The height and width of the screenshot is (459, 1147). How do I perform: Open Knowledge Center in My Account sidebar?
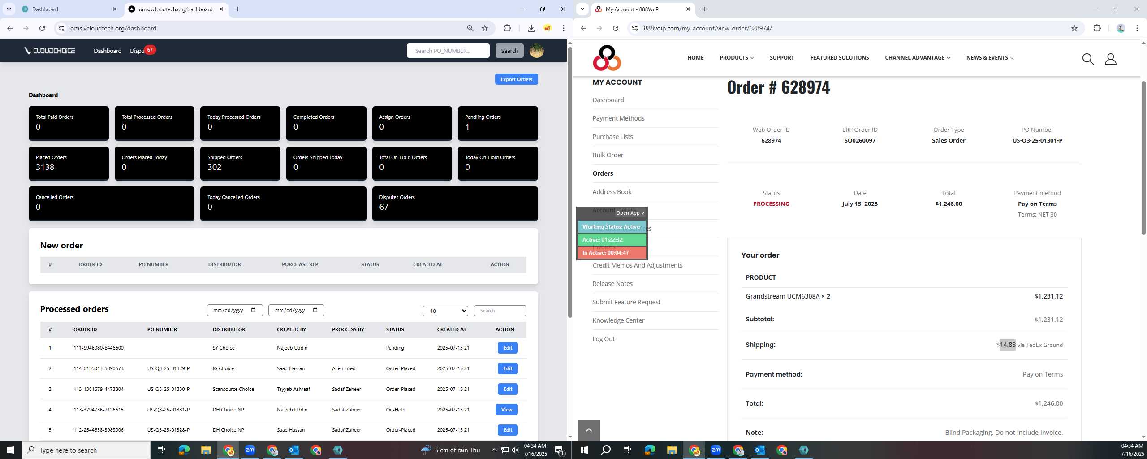click(x=618, y=320)
